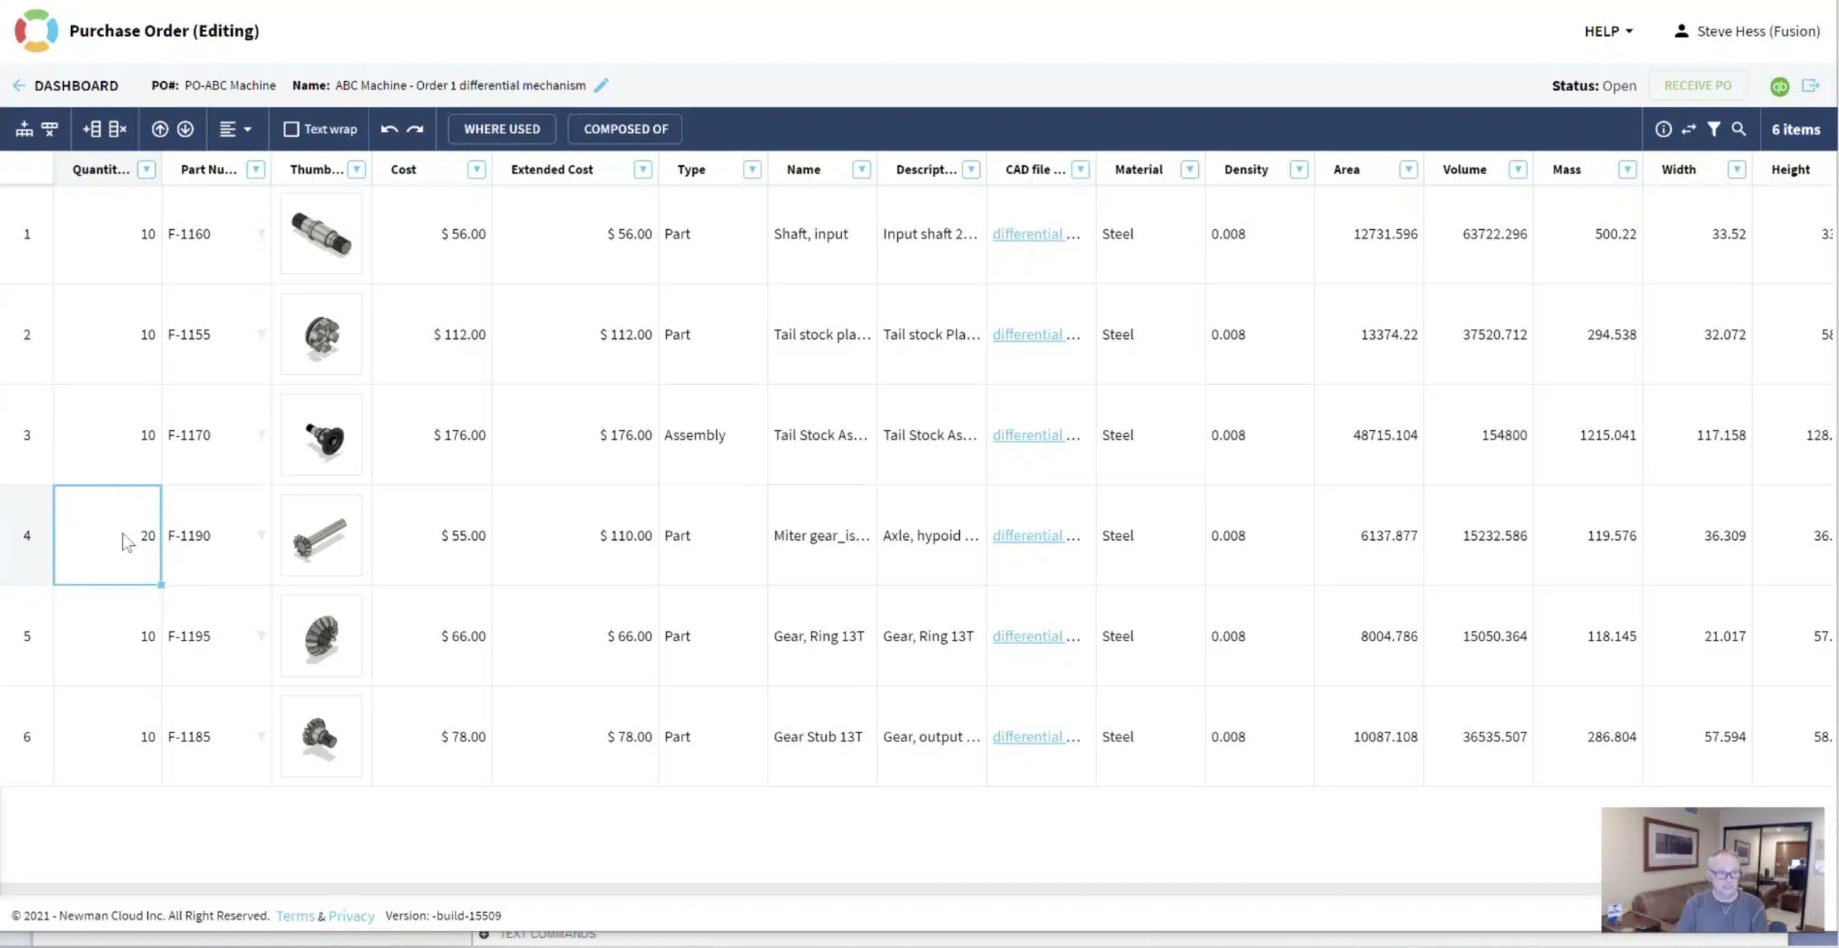Move row down with the down-arrow icon
Image resolution: width=1839 pixels, height=948 pixels.
(x=185, y=129)
